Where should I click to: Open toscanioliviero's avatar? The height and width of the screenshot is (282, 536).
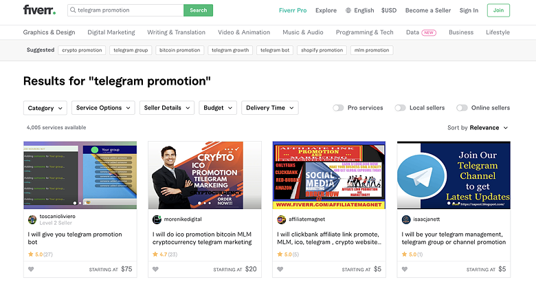pyautogui.click(x=32, y=219)
